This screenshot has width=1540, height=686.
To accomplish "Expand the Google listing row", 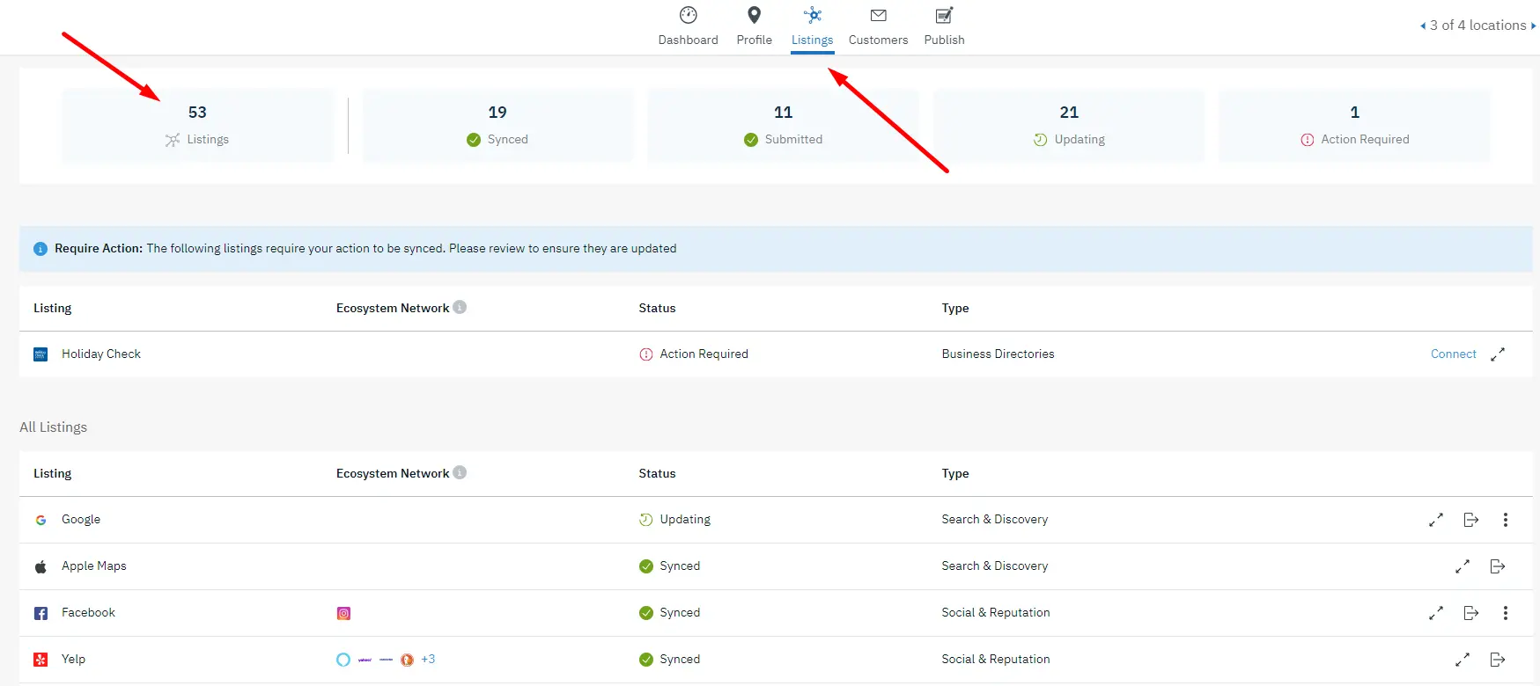I will coord(1436,520).
